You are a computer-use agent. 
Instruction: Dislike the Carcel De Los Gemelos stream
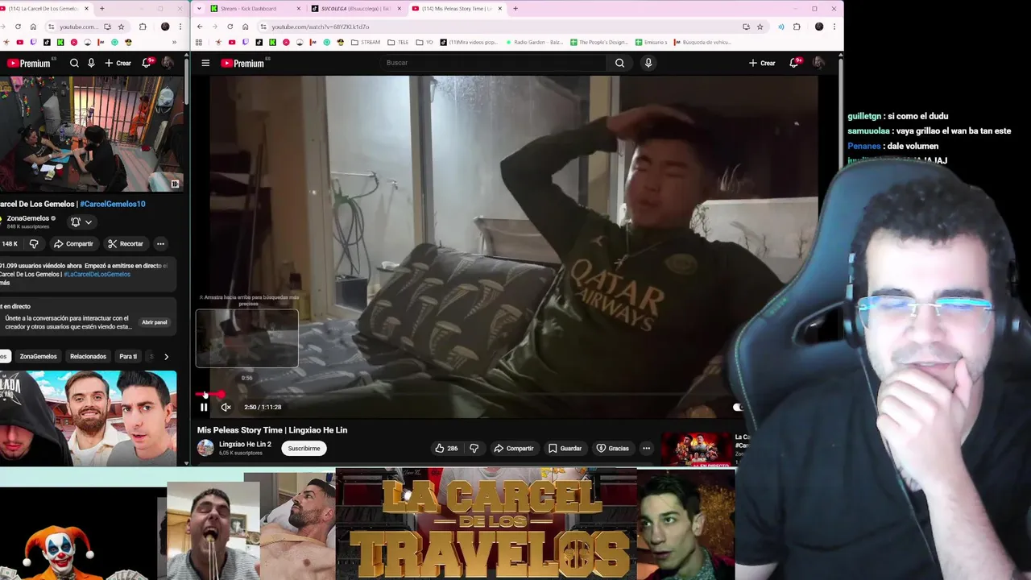(x=34, y=243)
